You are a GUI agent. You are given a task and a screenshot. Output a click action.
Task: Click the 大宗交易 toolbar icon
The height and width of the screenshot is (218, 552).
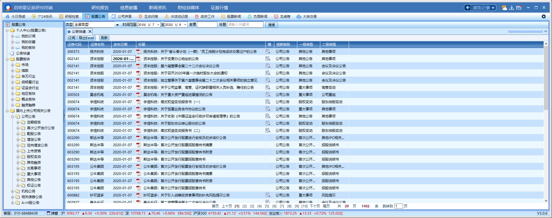click(299, 17)
